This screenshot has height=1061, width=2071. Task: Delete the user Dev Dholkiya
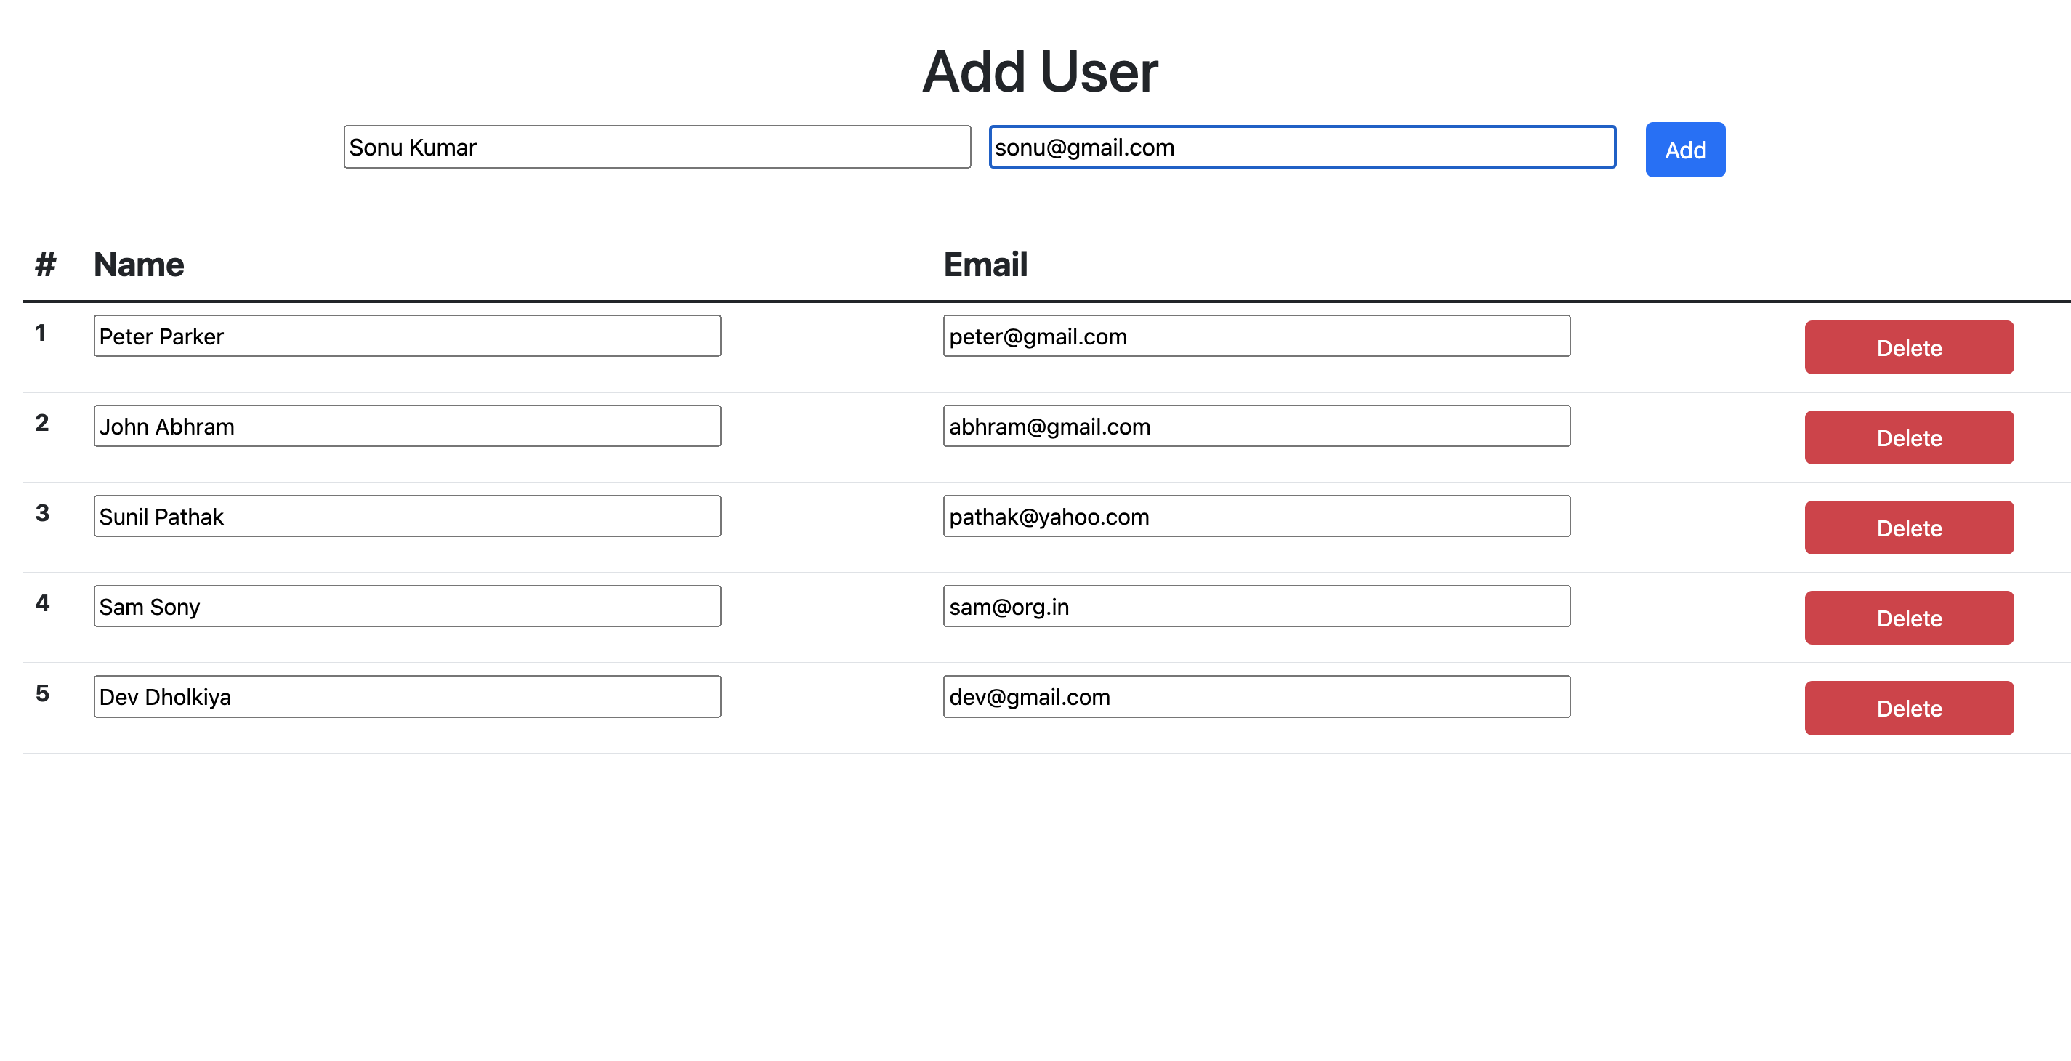[1909, 707]
